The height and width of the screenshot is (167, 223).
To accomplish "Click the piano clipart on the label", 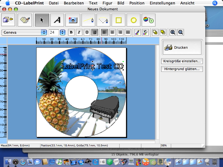I will pyautogui.click(x=105, y=109).
